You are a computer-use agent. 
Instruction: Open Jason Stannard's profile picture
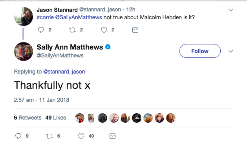tap(24, 17)
